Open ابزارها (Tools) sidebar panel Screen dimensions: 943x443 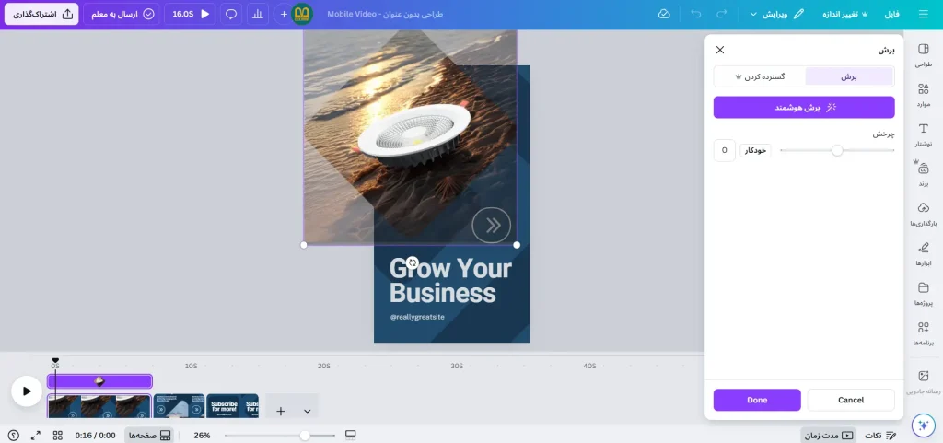point(923,254)
